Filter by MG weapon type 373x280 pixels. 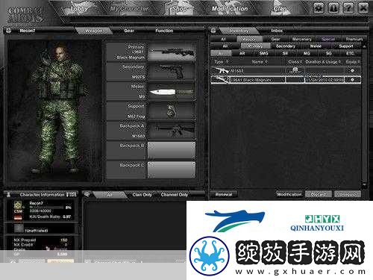coord(307,53)
